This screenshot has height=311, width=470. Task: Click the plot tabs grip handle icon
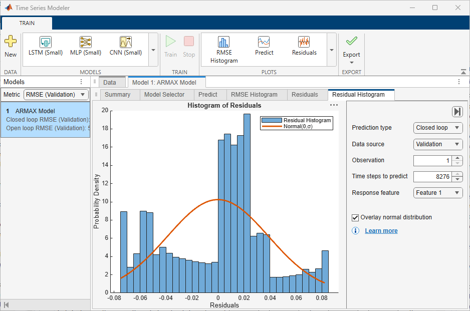tap(96, 95)
